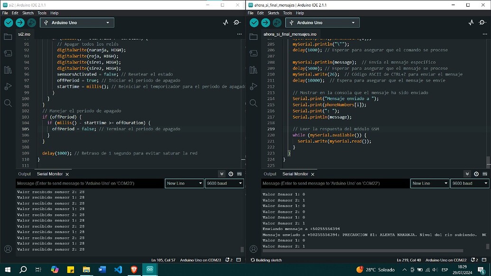
Task: Verify the si2.ino sketch
Action: pyautogui.click(x=8, y=22)
